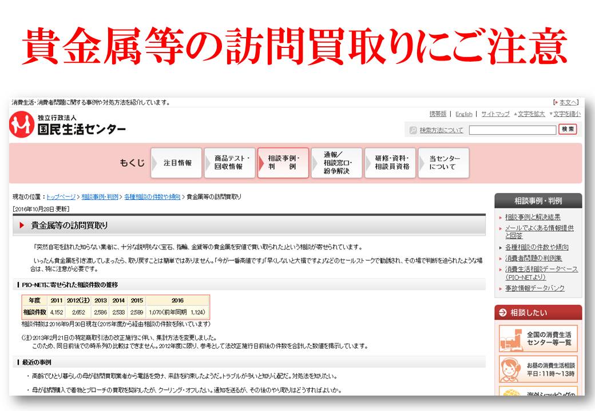This screenshot has height=411, width=595.
Task: Open the 全国の消費生活センター等一覧 banner
Action: point(538,339)
